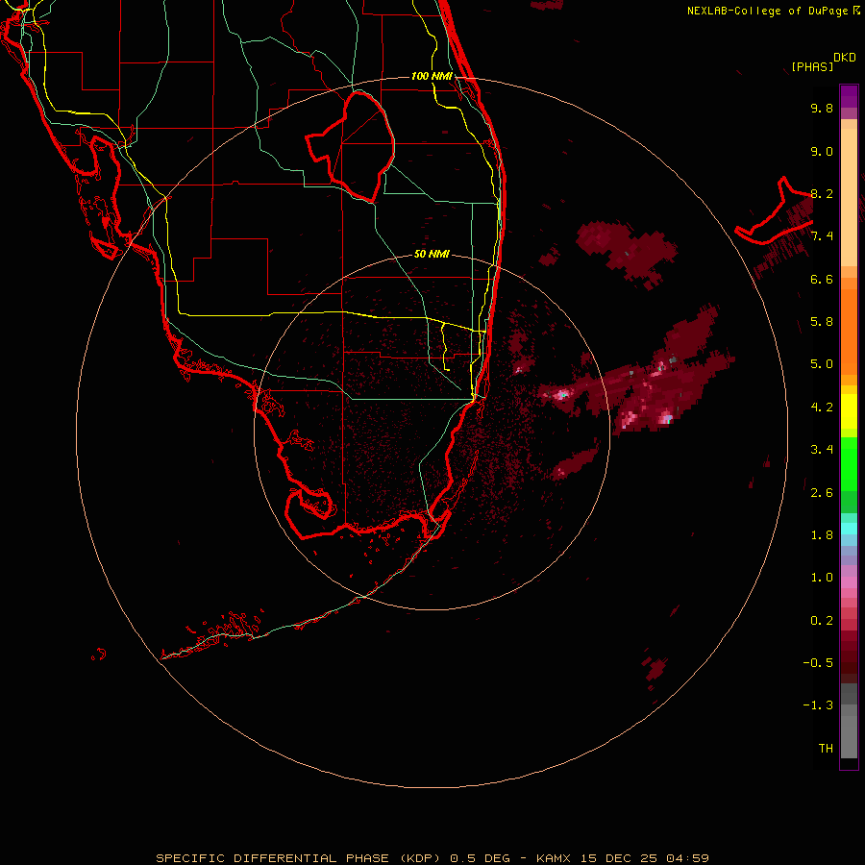
Task: Click the 100 NMI range ring label
Action: (x=432, y=76)
